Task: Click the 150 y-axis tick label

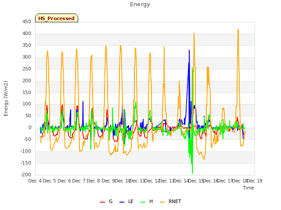Action: click(27, 92)
